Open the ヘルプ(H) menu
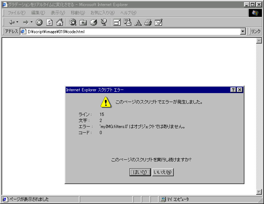This screenshot has width=264, height=204. coord(128,13)
